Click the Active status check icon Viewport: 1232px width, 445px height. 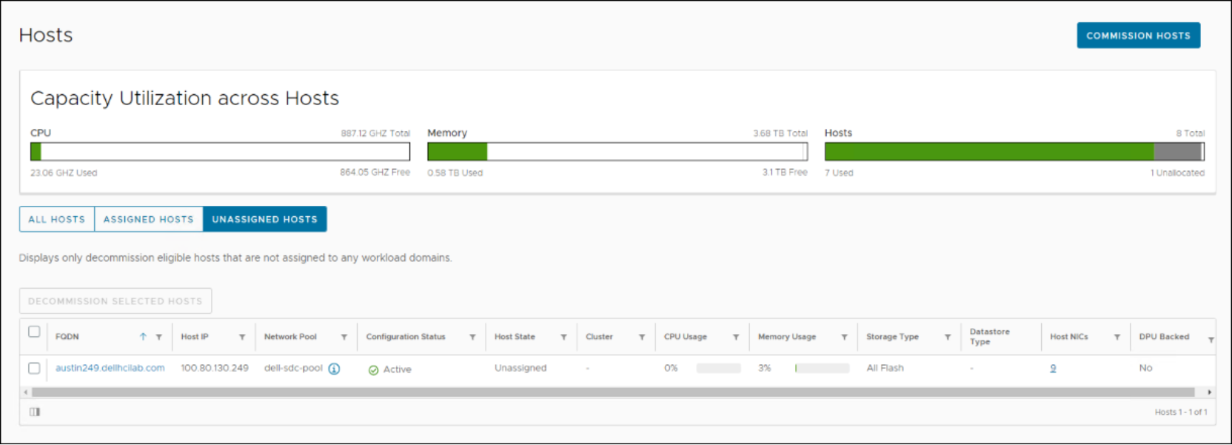click(x=373, y=369)
